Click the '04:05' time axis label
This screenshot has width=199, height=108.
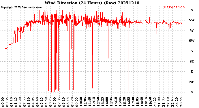point(33,102)
